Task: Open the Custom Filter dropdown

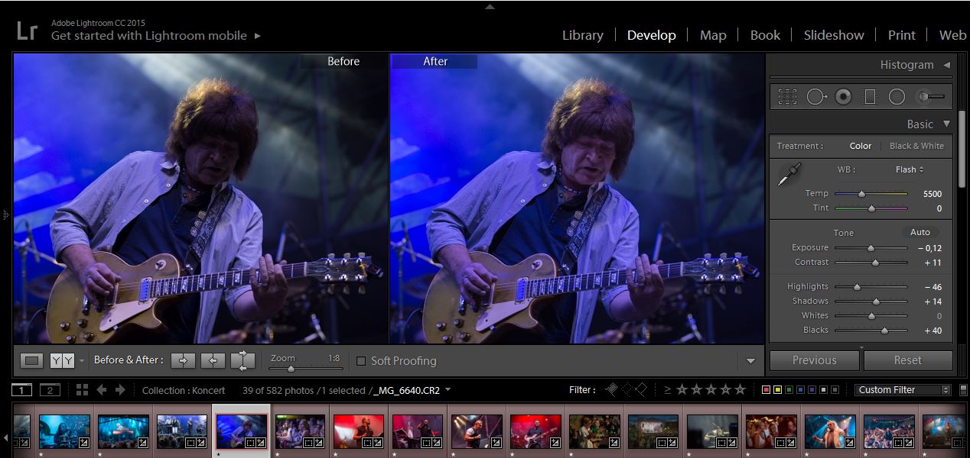Action: 903,389
